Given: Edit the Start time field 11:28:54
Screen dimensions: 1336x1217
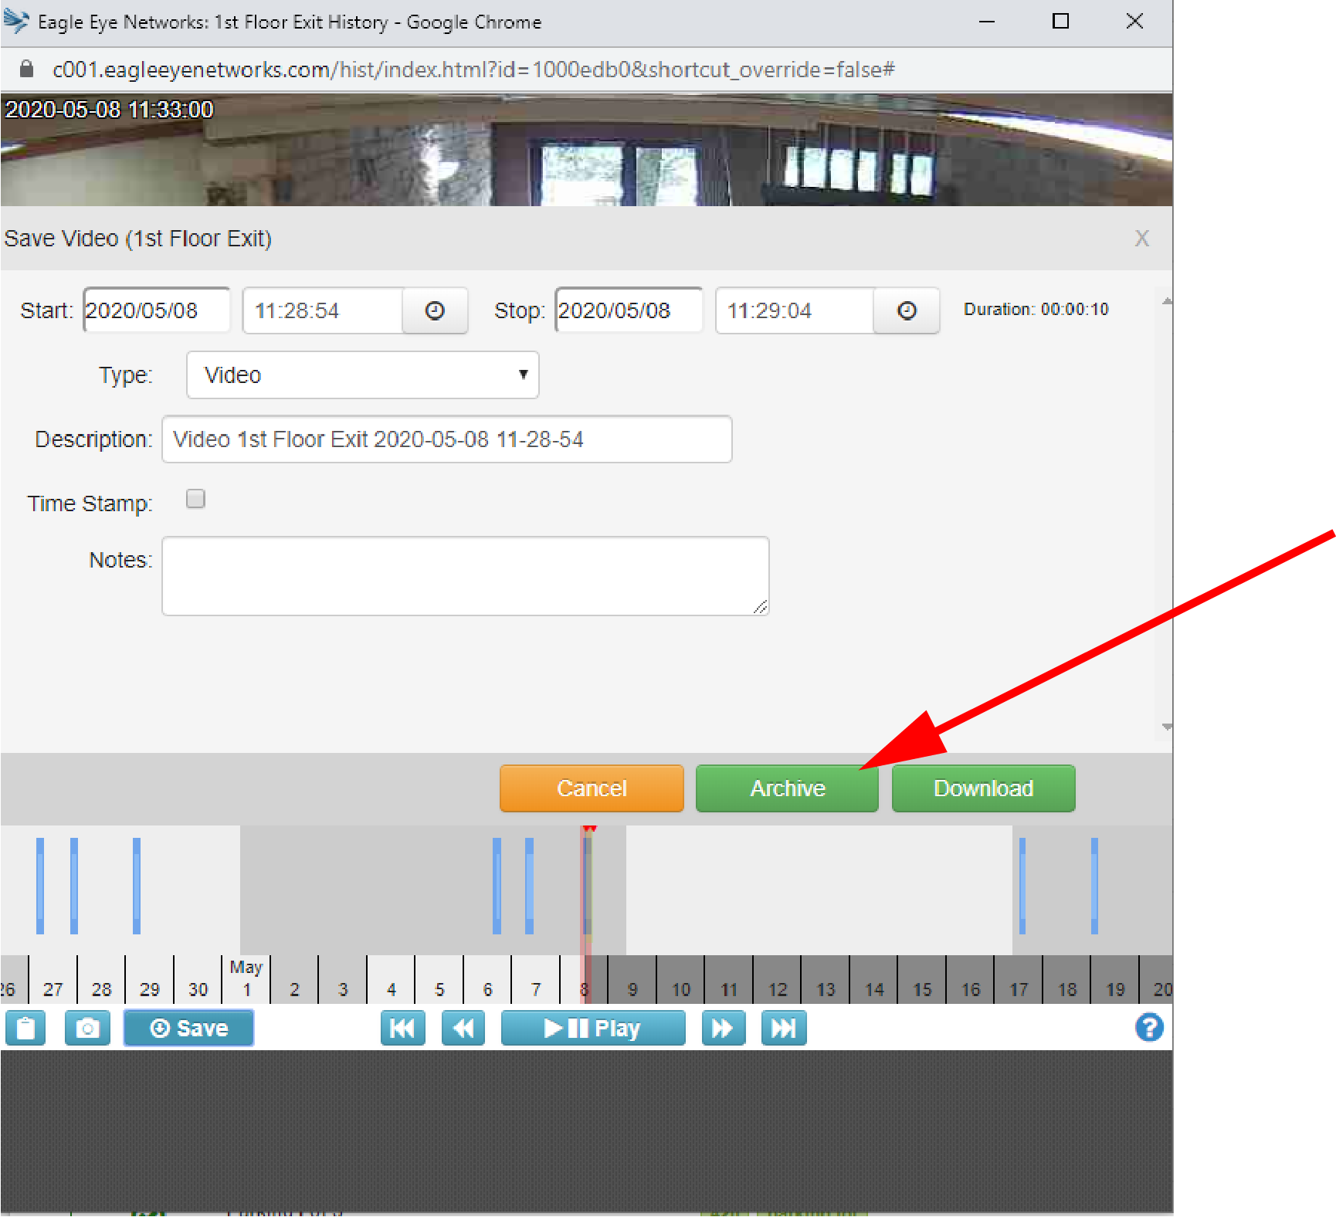Looking at the screenshot, I should (x=324, y=310).
